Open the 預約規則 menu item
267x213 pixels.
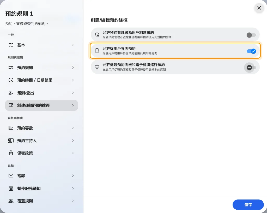coord(41,68)
